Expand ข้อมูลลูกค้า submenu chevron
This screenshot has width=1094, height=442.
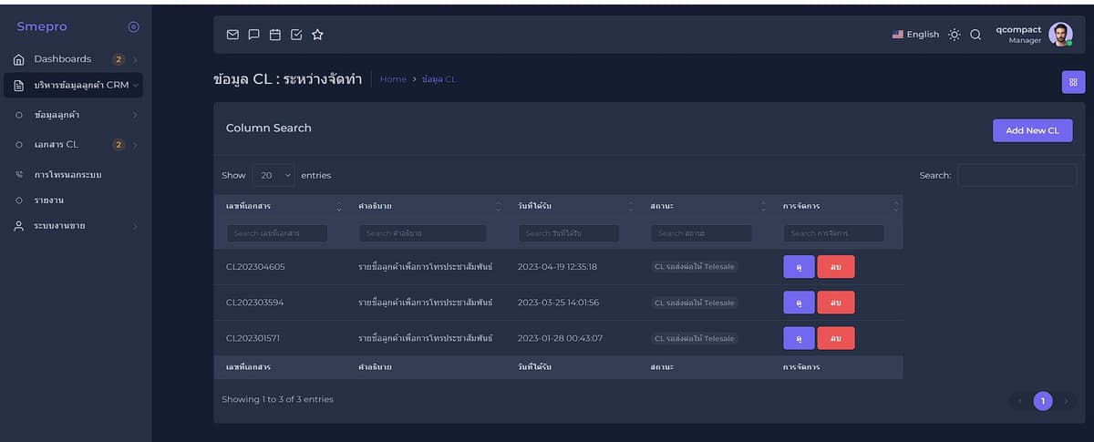tap(135, 116)
